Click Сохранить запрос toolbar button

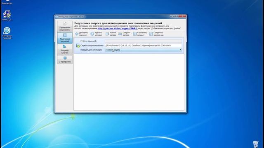(140, 34)
